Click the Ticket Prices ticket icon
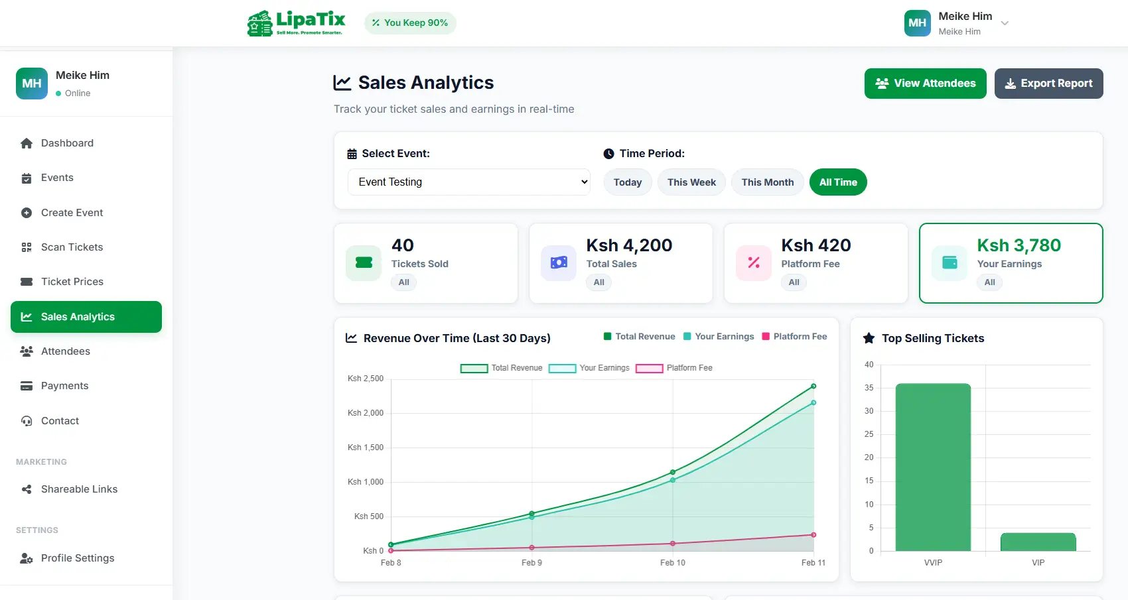 pyautogui.click(x=27, y=282)
